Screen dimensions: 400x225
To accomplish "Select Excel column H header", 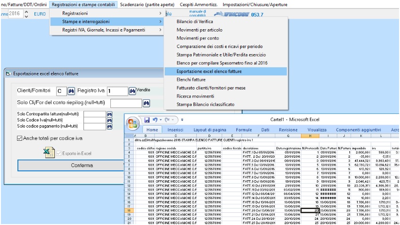I will [x=310, y=136].
